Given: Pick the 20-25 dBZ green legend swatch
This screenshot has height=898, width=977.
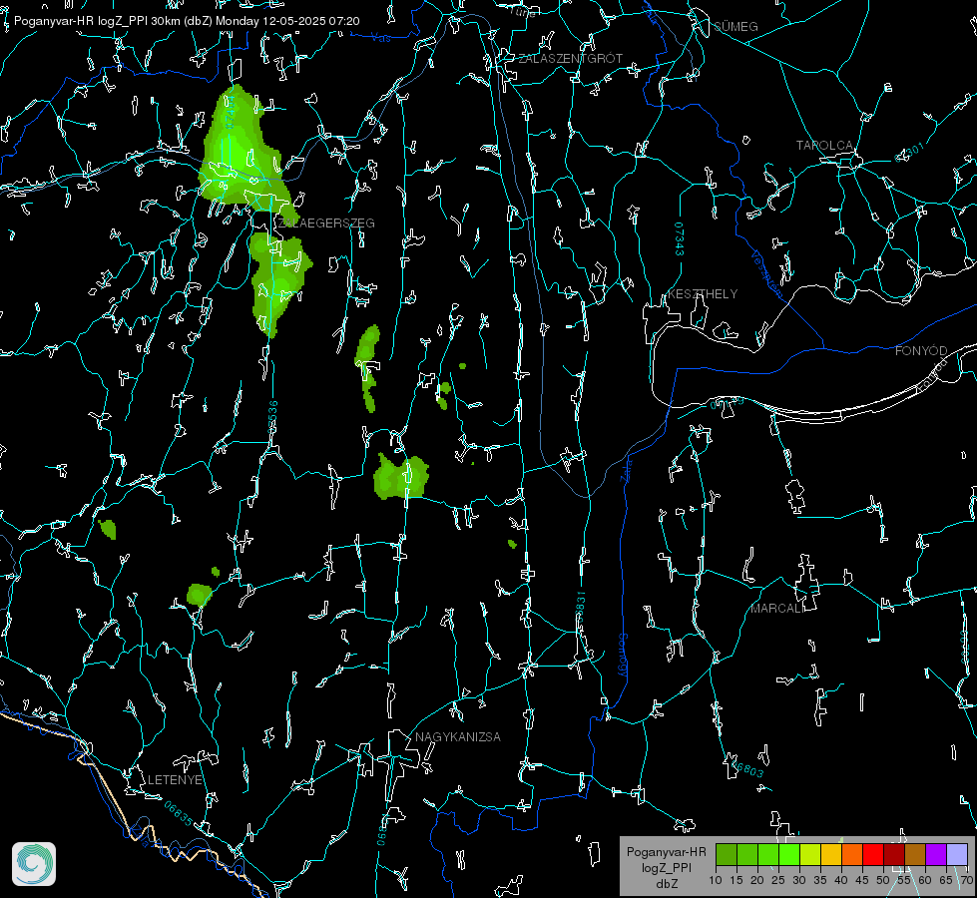Looking at the screenshot, I should pyautogui.click(x=768, y=854).
